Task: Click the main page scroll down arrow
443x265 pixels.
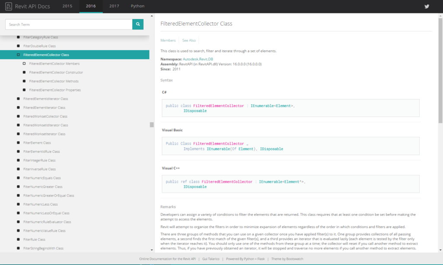Action: tap(440, 250)
